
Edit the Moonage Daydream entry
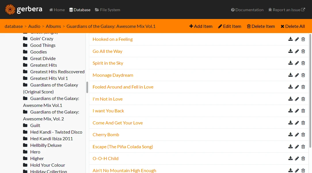(x=297, y=75)
